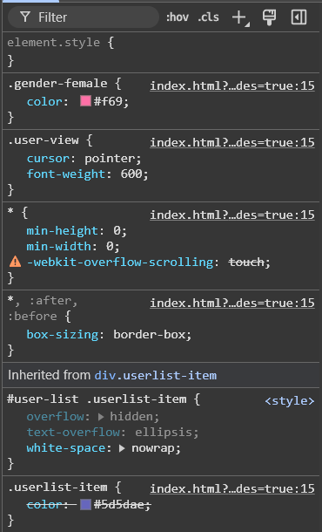Edit the text-overflow value ellipsis
The width and height of the screenshot is (322, 532).
[164, 433]
